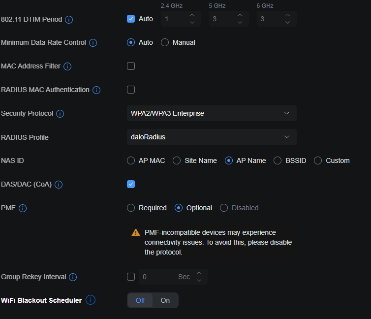Click info icon beside Minimum Data Rate Control
Screen dimensions: 371x319
coord(93,43)
